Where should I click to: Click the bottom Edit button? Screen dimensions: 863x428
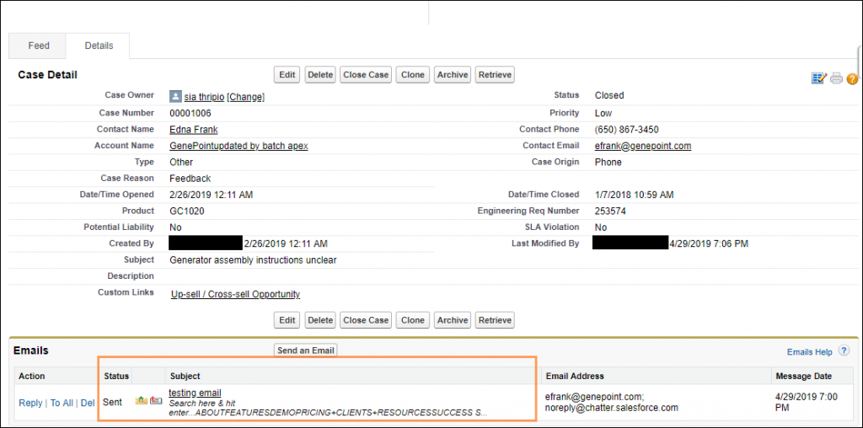[x=287, y=320]
